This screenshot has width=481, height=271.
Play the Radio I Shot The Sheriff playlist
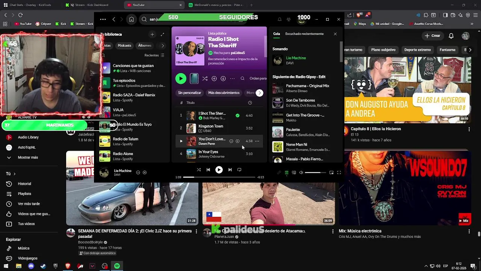coord(181,79)
